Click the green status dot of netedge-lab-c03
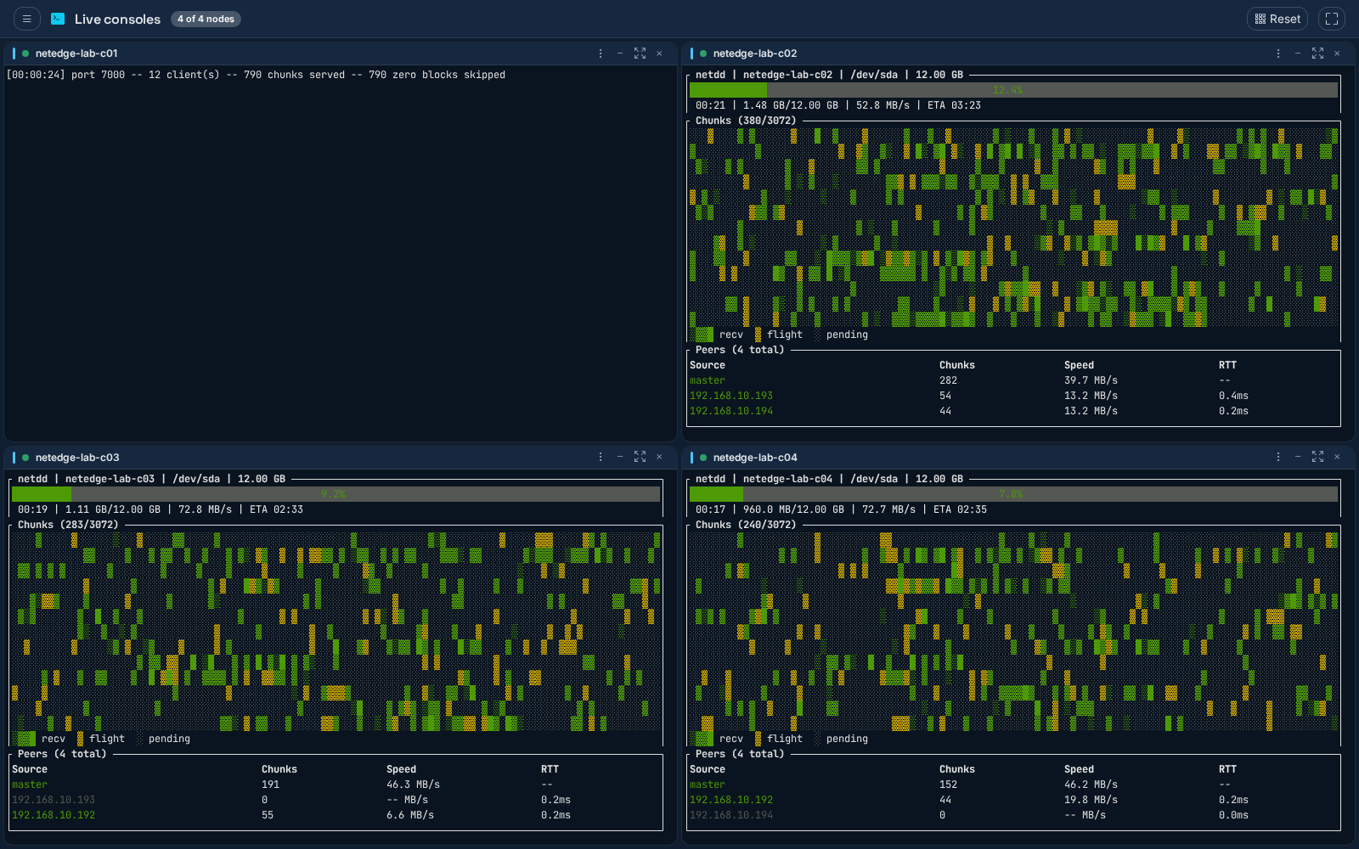 point(25,458)
